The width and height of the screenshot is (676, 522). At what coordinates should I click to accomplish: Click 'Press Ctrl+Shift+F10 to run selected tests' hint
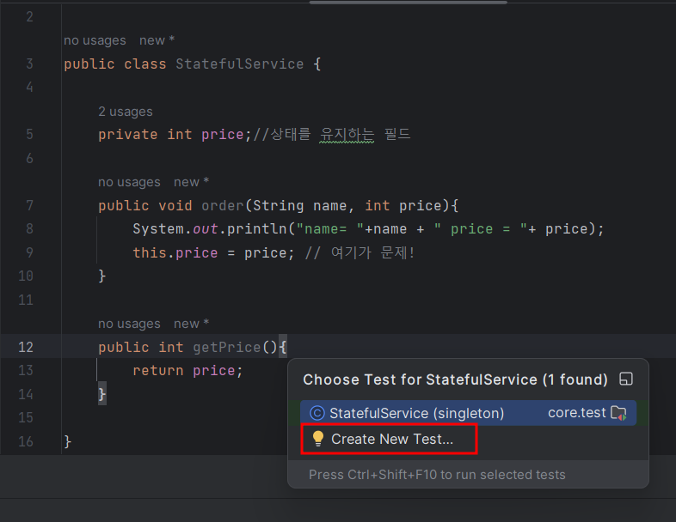coord(437,475)
